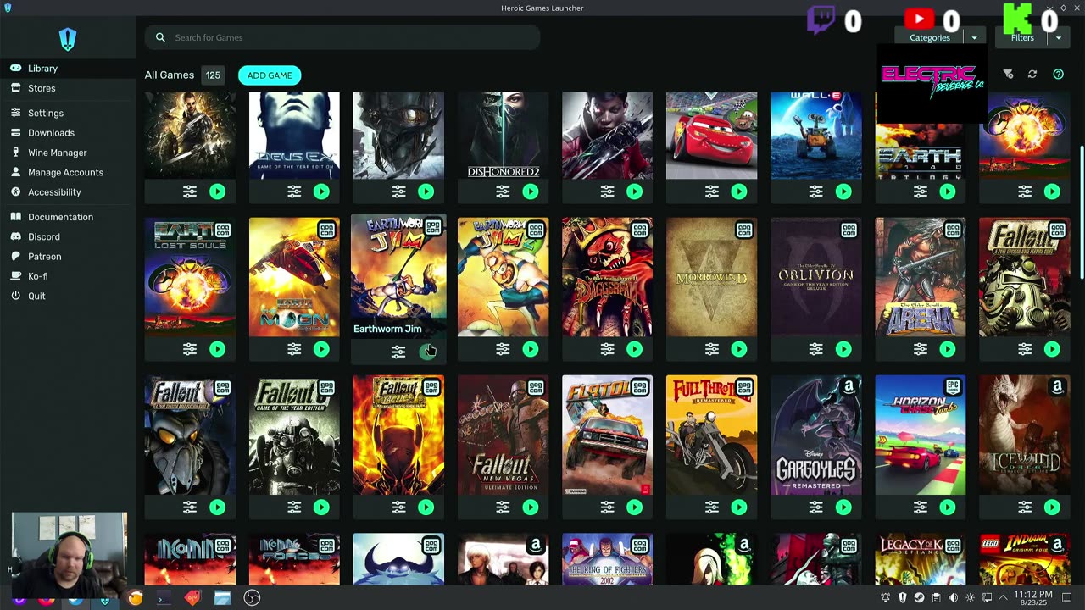Play FlatOut
This screenshot has width=1085, height=610.
(x=635, y=507)
